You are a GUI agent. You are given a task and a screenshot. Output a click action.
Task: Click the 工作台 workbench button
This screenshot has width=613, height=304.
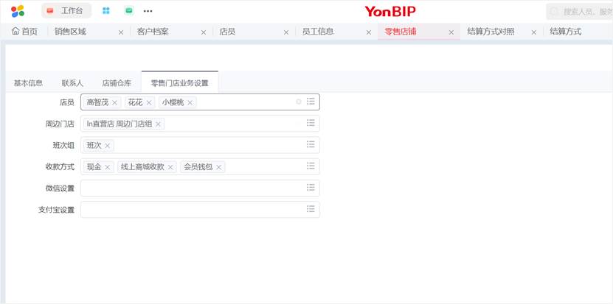point(66,11)
